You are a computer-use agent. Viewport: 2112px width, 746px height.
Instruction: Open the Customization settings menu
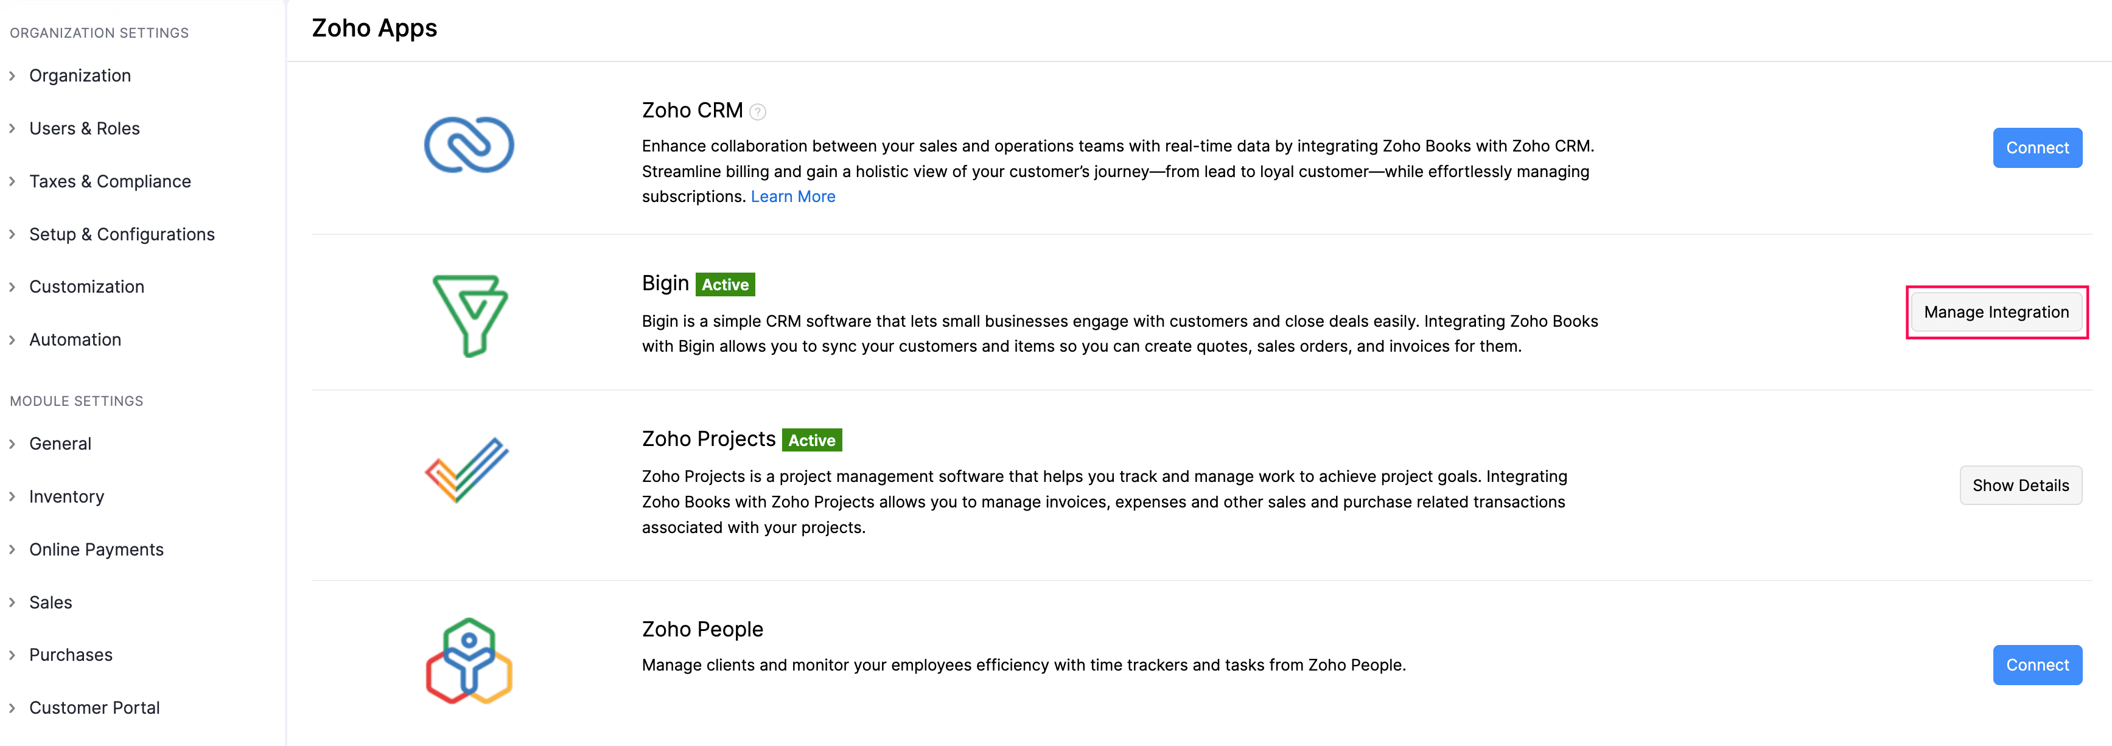click(86, 287)
